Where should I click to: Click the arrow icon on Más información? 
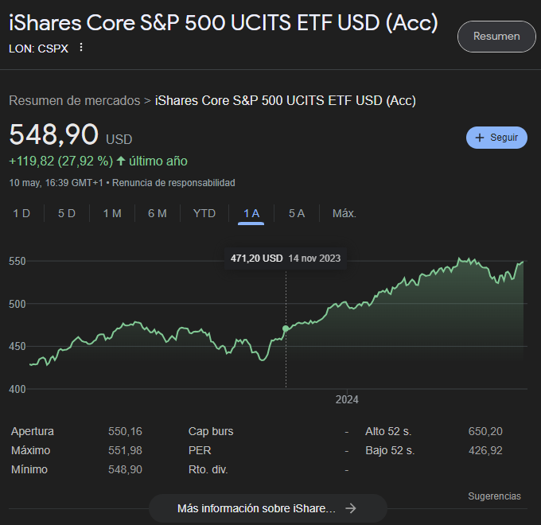pos(351,508)
